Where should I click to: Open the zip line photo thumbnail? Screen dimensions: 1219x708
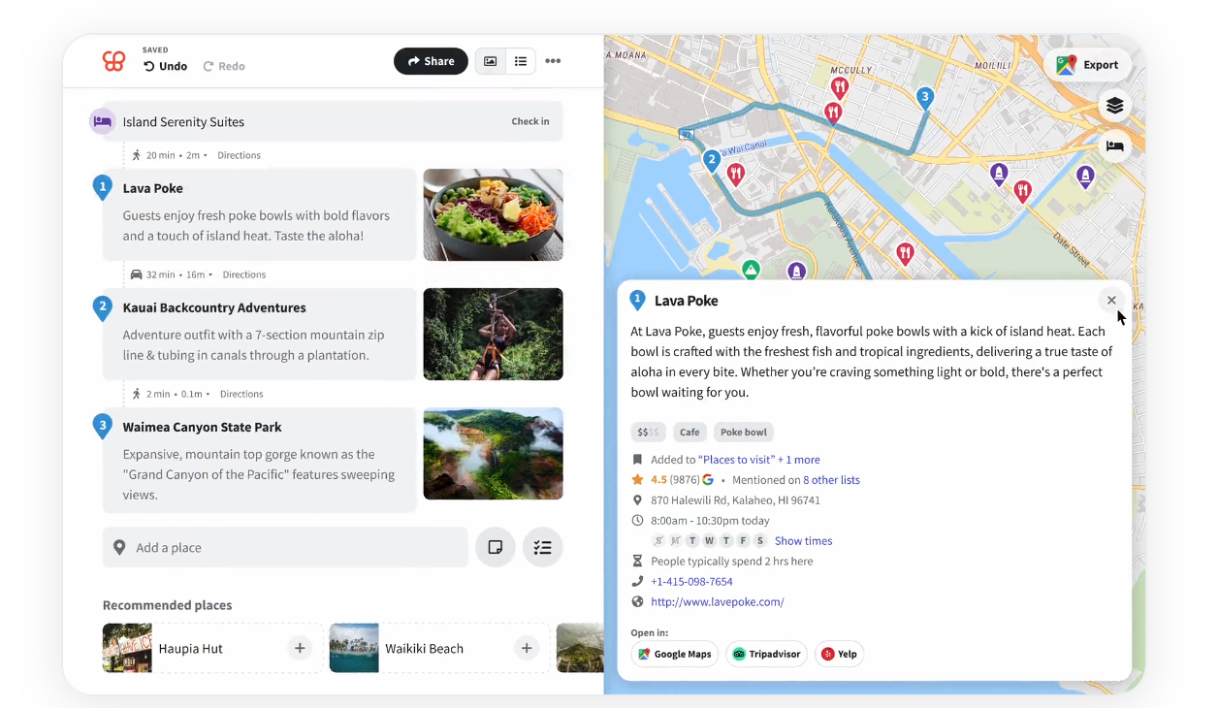pos(493,334)
